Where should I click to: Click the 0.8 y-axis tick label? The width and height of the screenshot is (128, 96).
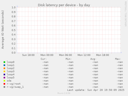pos(14,17)
